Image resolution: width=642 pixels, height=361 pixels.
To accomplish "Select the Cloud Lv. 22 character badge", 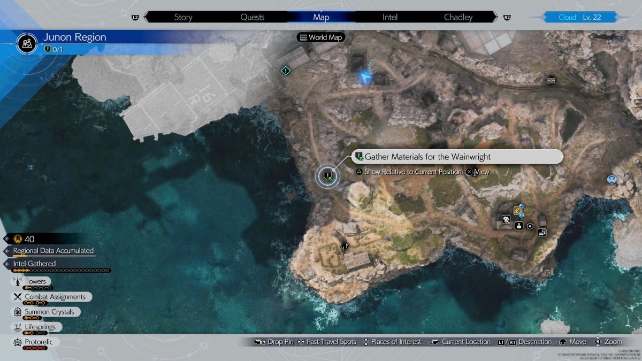I will (580, 17).
